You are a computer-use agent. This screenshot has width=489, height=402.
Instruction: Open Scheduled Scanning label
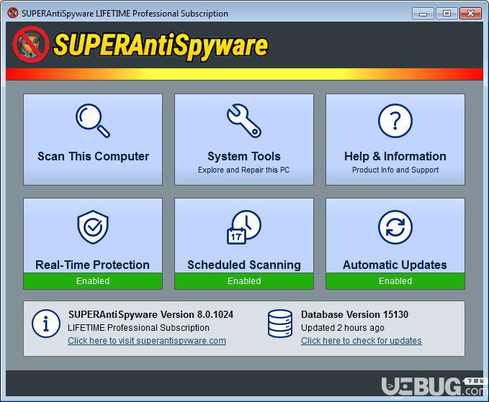click(244, 265)
